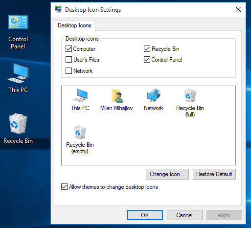Screen dimensions: 251x228
Task: Click the Desktop Icon Settings title bar icon
Action: tap(58, 9)
